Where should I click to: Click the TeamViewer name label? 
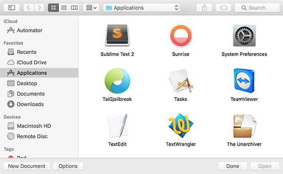(x=244, y=99)
